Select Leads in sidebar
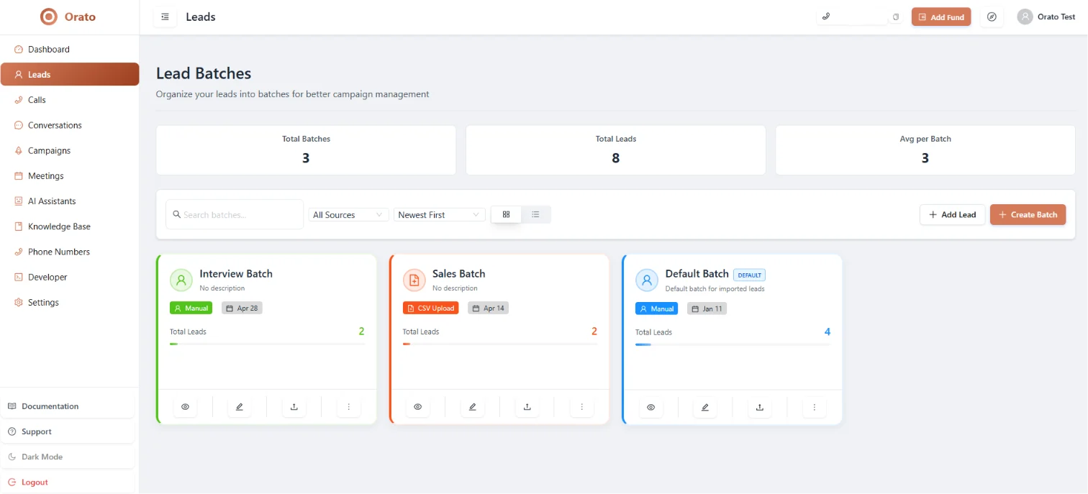The image size is (1088, 494). 70,75
